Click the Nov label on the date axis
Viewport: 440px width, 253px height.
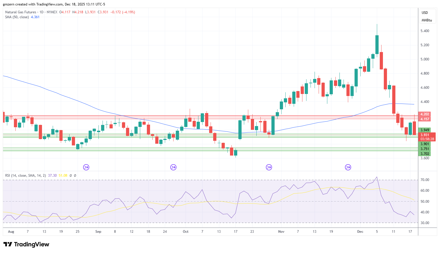(281, 232)
